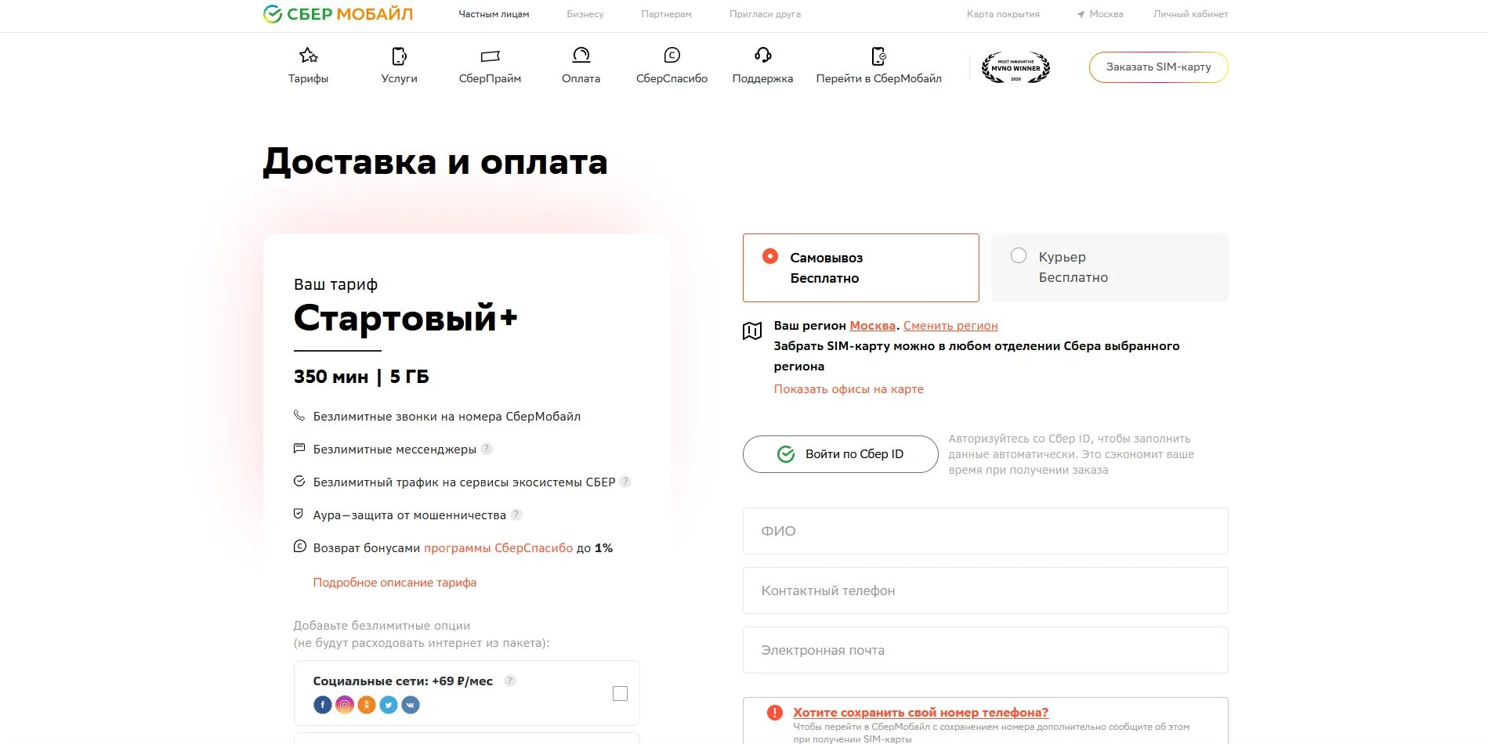Click the map icon beside Ваш регион
Screen dimensions: 1488x744
[752, 331]
